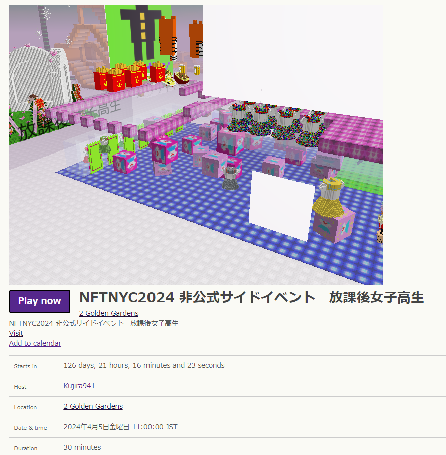Screen dimensions: 446x455
Task: Click the 'Date & time' row label
Action: tap(30, 428)
